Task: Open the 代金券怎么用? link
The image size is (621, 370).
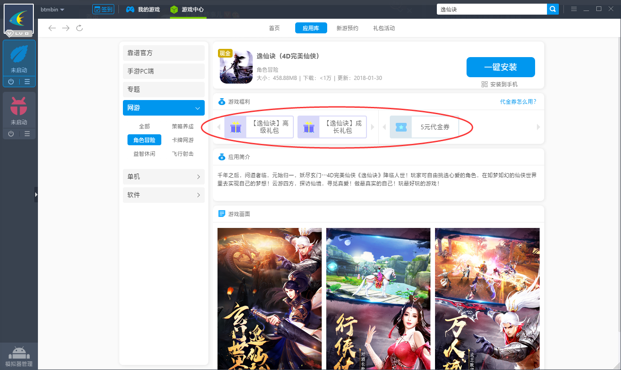Action: point(518,102)
